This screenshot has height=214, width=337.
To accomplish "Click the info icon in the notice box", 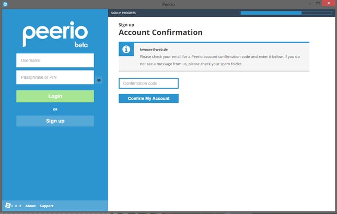I will [126, 50].
